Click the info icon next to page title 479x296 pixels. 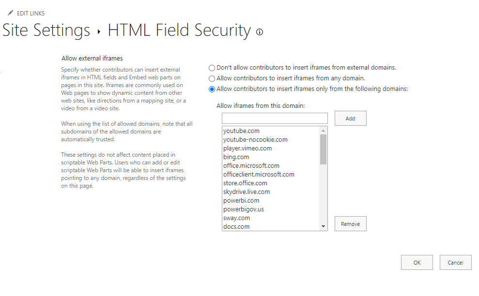pyautogui.click(x=260, y=32)
